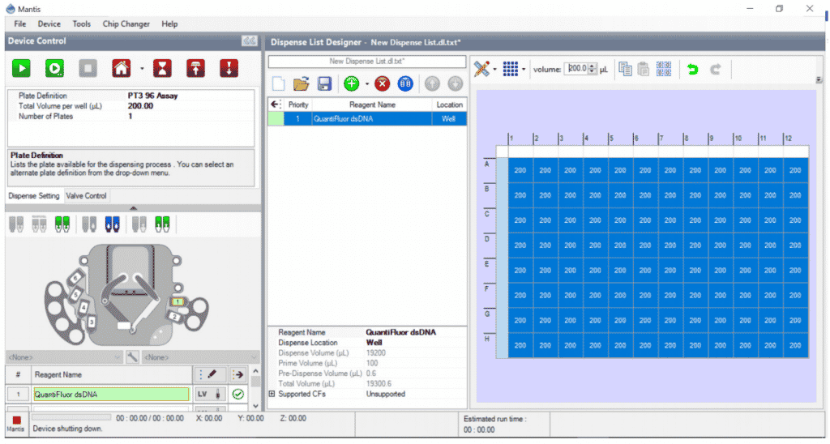This screenshot has width=830, height=444.
Task: Click the copy wells icon beside volume
Action: point(625,70)
